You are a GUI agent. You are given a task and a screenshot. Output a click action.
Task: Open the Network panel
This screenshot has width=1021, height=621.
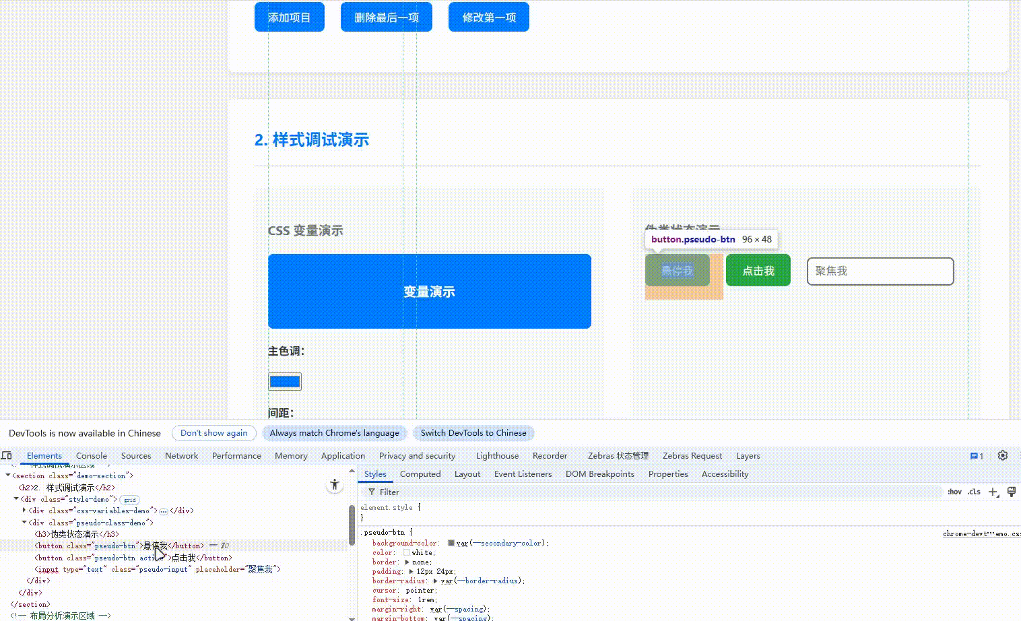pyautogui.click(x=181, y=456)
